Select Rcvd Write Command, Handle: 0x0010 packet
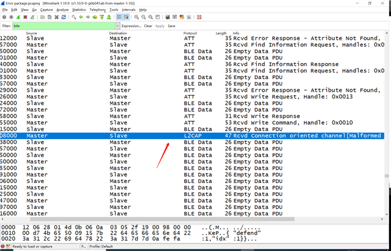This screenshot has width=391, height=251. click(192, 123)
